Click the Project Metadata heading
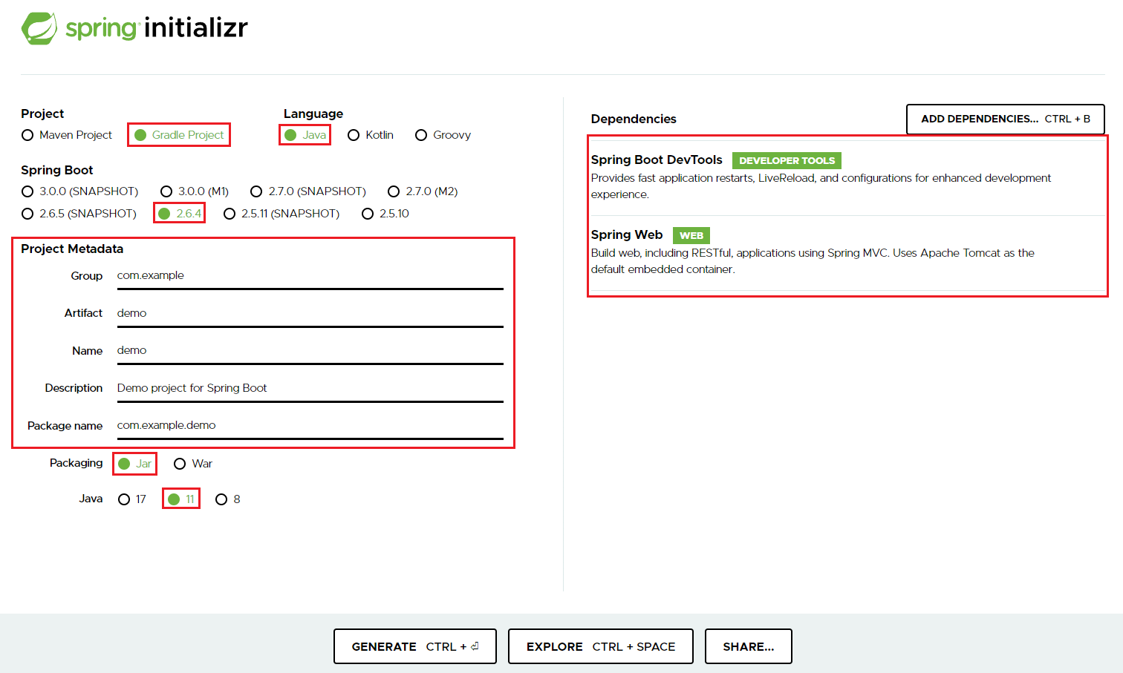The width and height of the screenshot is (1123, 673). point(72,249)
